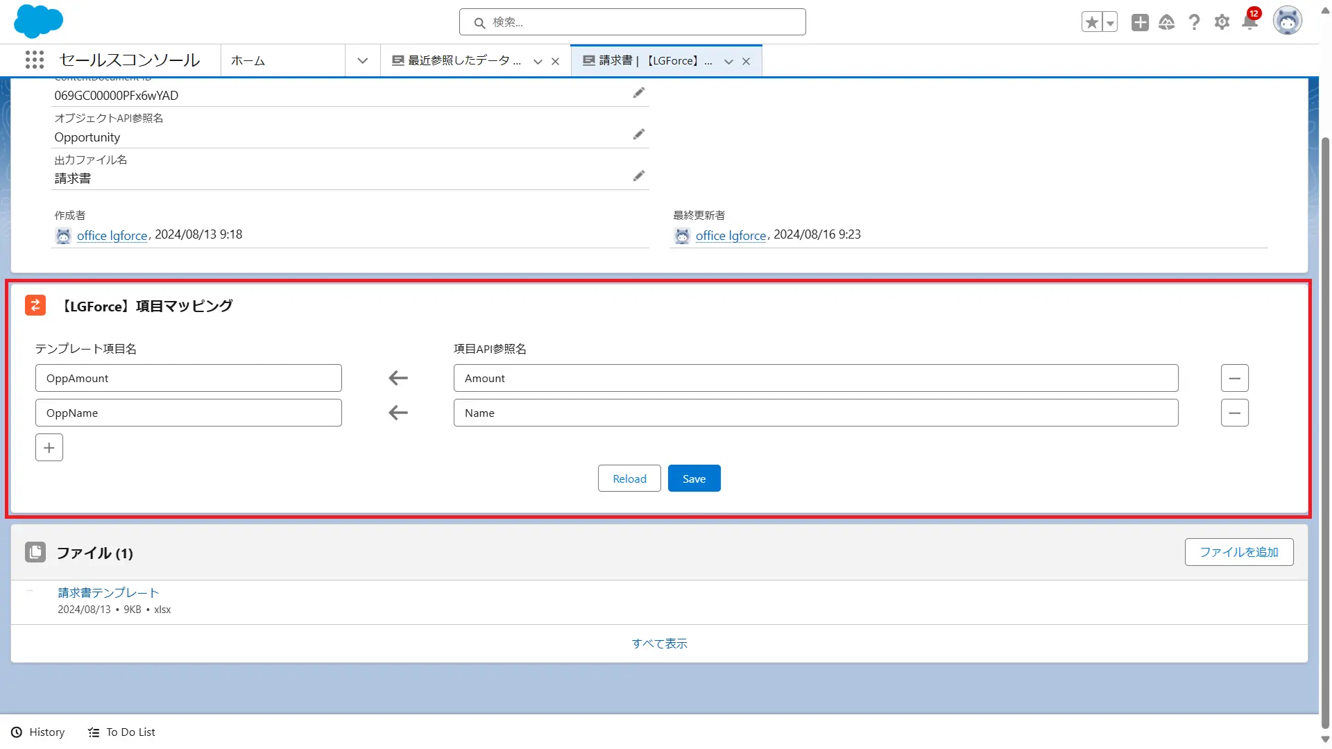Open Salesforce Help question mark icon
This screenshot has width=1332, height=749.
pos(1194,22)
